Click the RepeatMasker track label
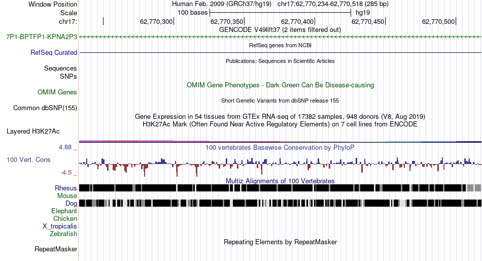Viewport: 482px width, 261px height. point(56,249)
